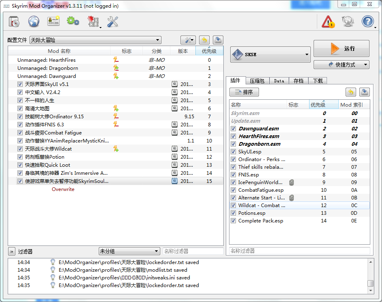Click conflict flag icon on Dragonborn row

click(x=116, y=68)
